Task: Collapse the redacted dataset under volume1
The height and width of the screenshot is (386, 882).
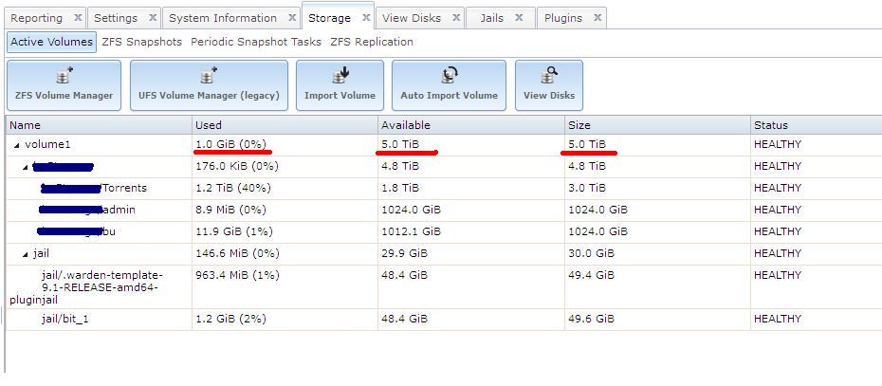Action: pos(26,167)
